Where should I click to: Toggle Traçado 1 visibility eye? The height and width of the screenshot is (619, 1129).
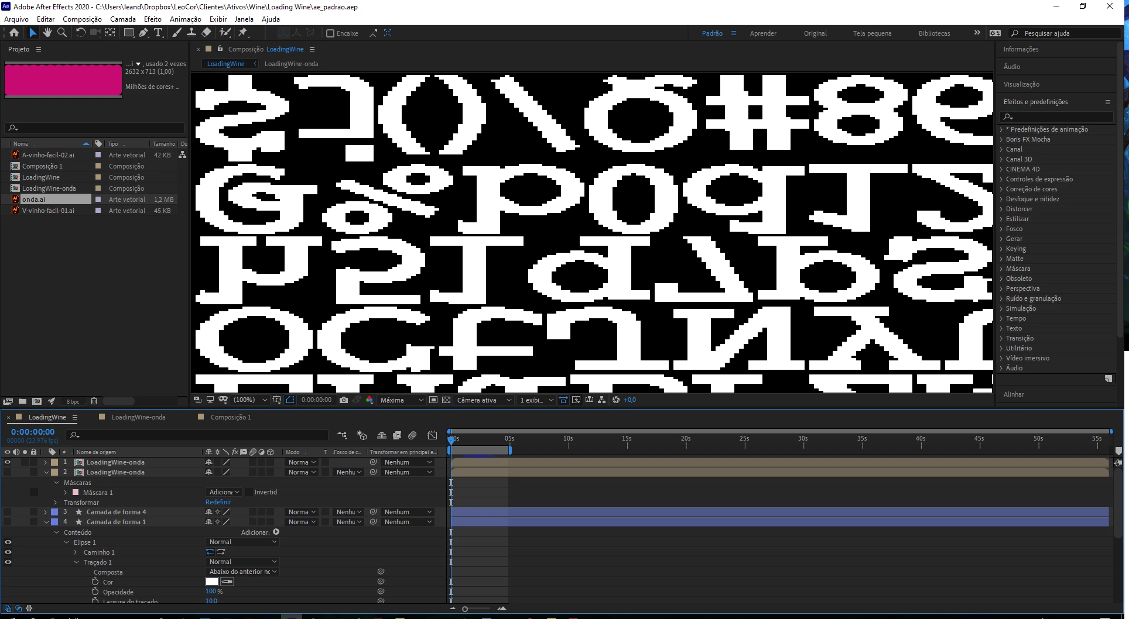[8, 562]
